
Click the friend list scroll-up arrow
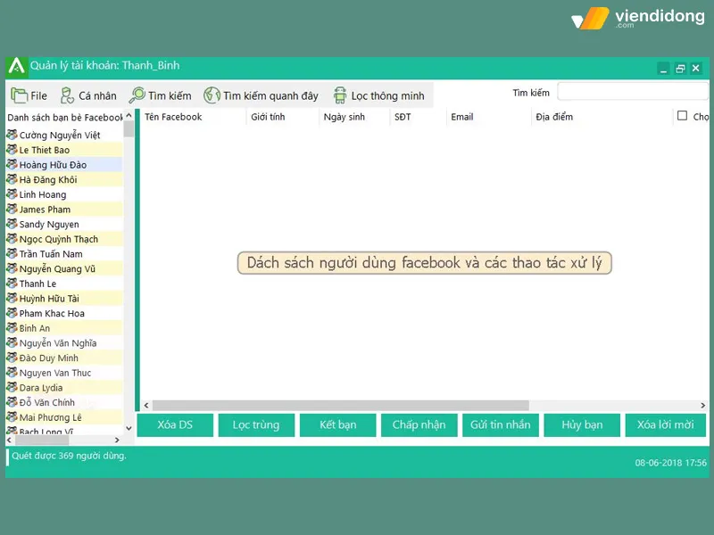[129, 116]
